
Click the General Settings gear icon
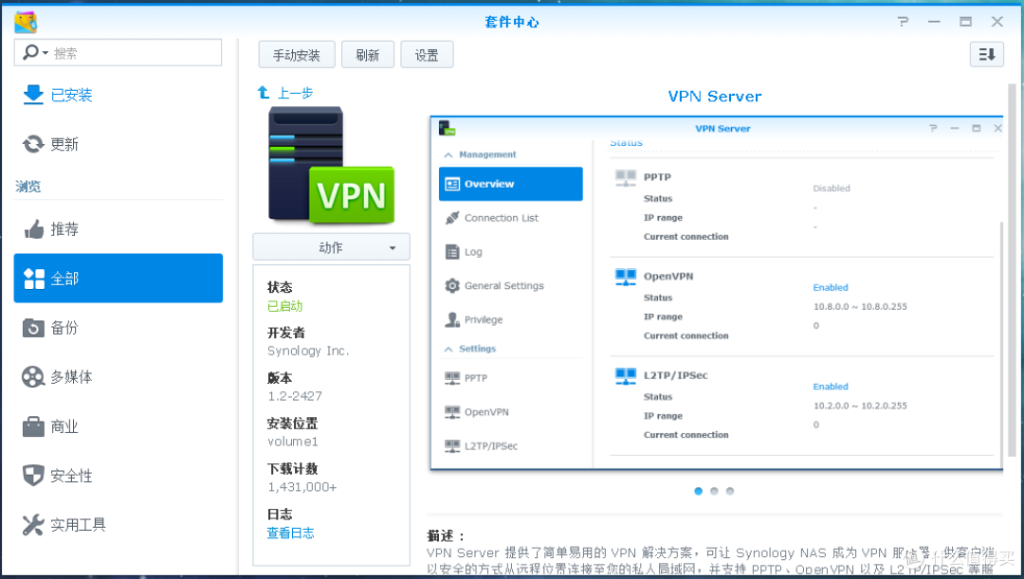452,286
